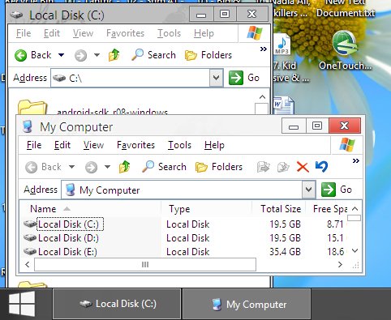Click up arrow of Local Disk vertical scrollbar

pos(262,96)
